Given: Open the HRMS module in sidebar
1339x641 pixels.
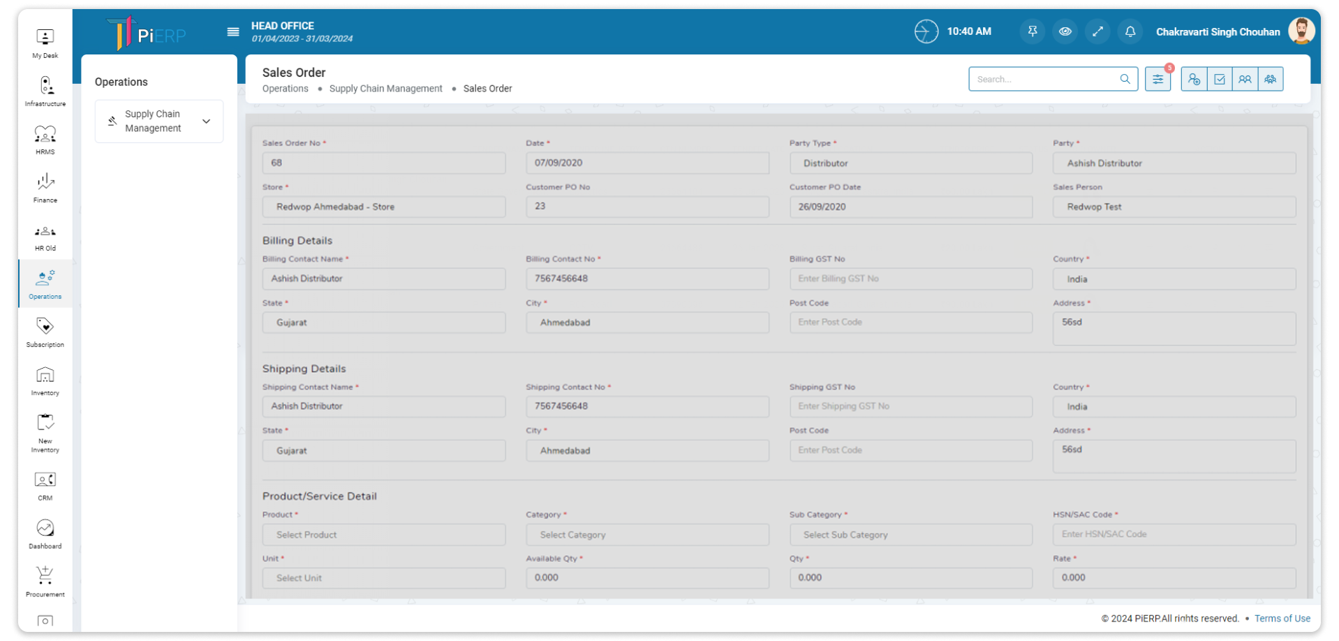Looking at the screenshot, I should coord(45,140).
